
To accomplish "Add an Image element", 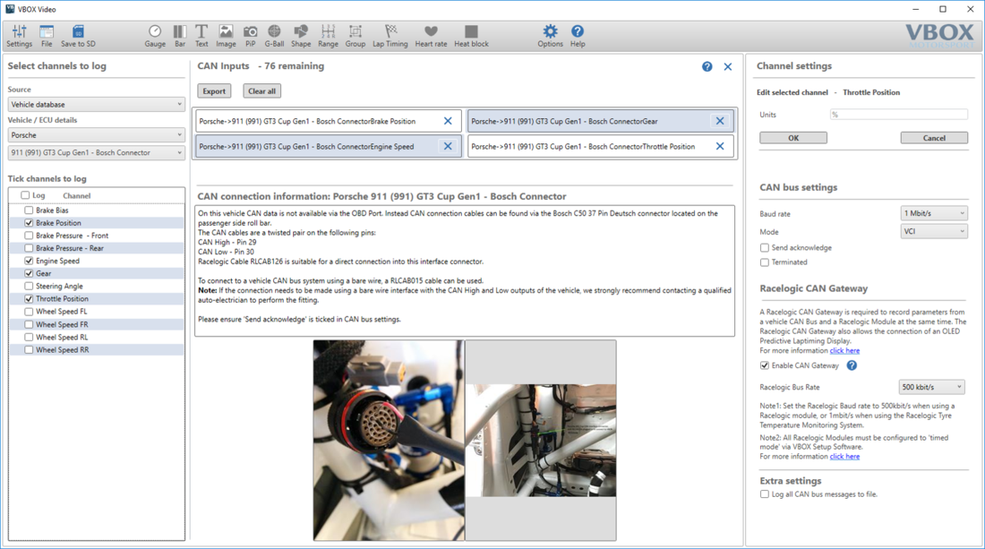I will pyautogui.click(x=226, y=37).
